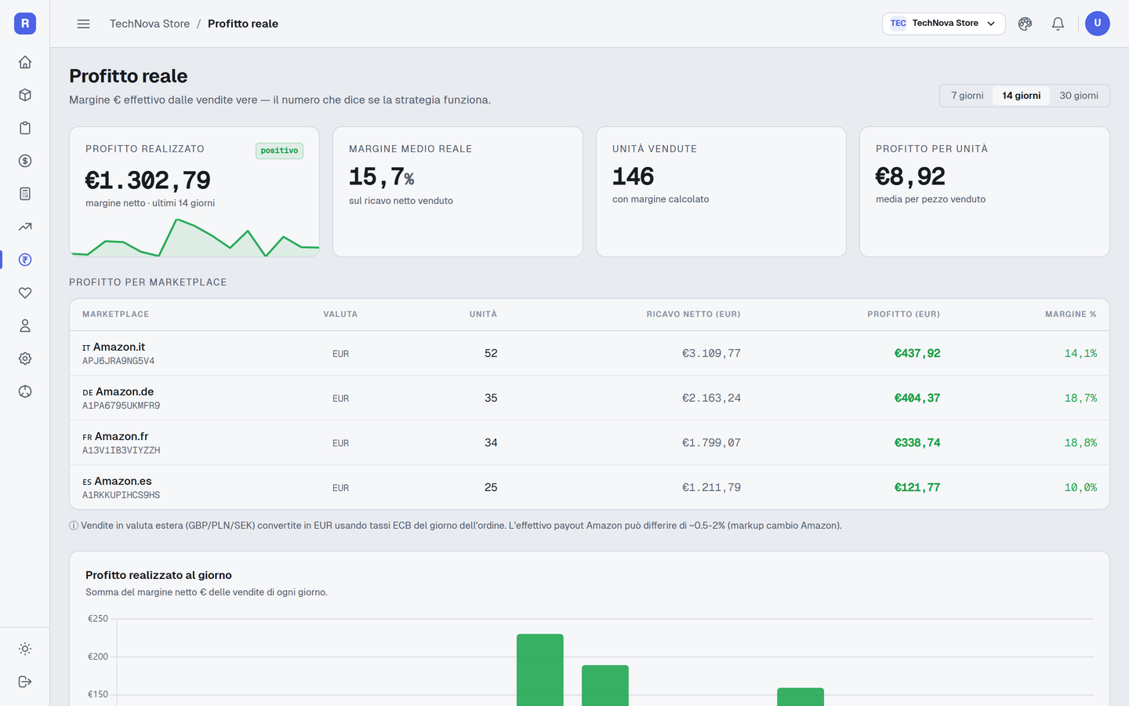Click the Profitto realizzato al giorno title

158,575
